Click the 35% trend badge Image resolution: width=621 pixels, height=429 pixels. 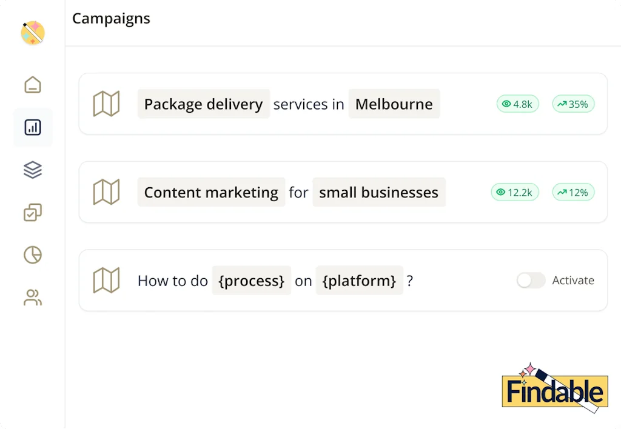573,104
